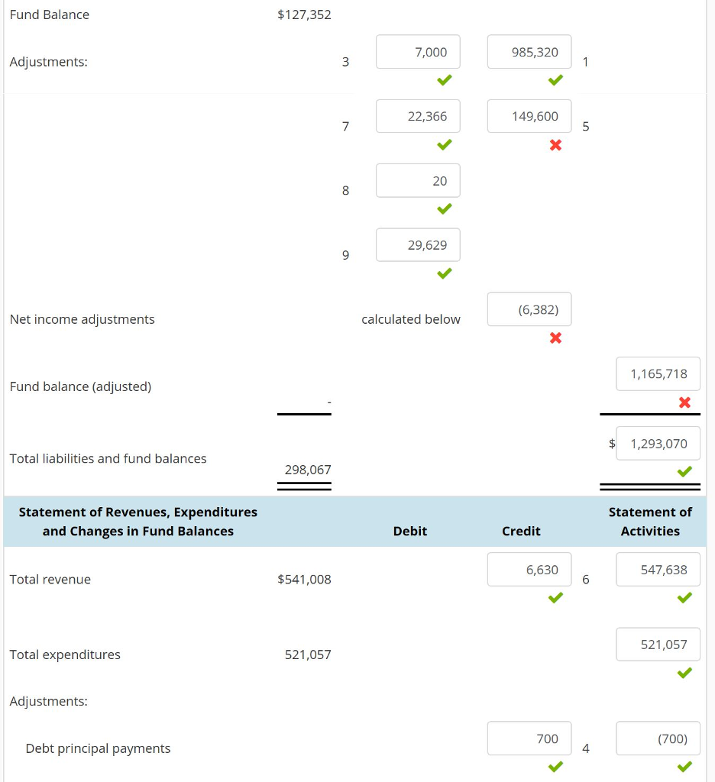Select the 700 debt principal credit field

[529, 738]
